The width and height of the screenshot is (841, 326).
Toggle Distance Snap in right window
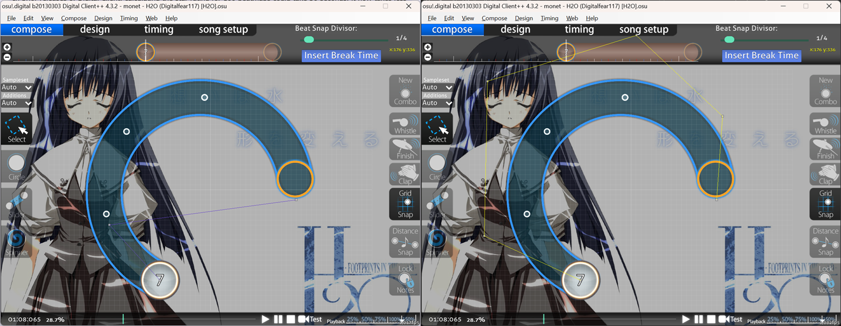(825, 242)
